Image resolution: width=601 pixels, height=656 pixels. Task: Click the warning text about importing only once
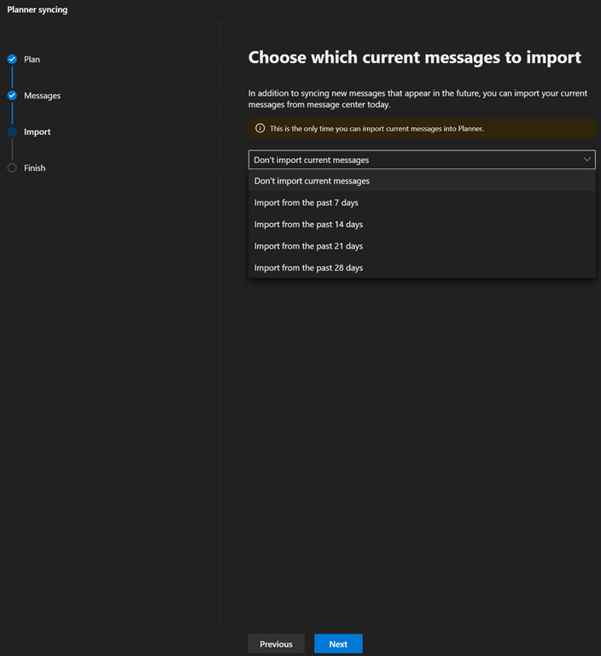click(376, 128)
